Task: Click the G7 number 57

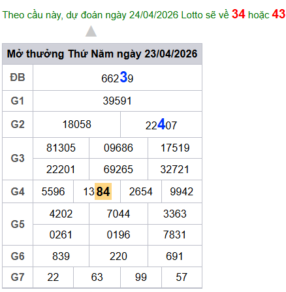Action: pos(182,277)
